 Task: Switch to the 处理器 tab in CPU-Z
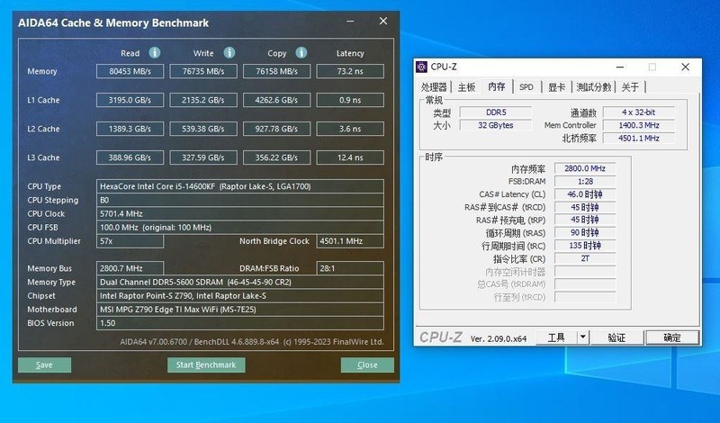[434, 86]
